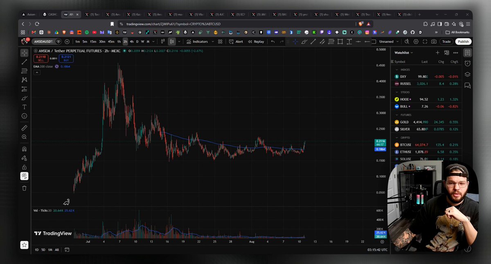Viewport: 491px width, 264px height.
Task: Activate the zoom in tool
Action: pyautogui.click(x=24, y=137)
